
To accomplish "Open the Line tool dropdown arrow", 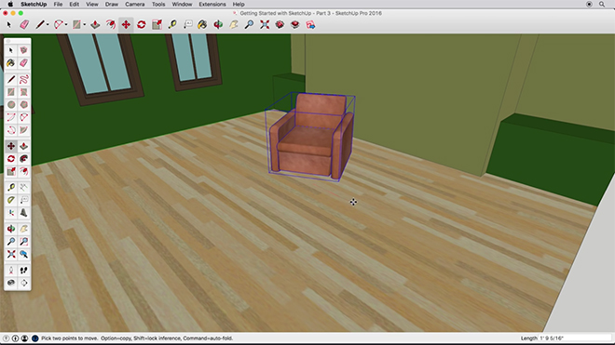I will (48, 25).
